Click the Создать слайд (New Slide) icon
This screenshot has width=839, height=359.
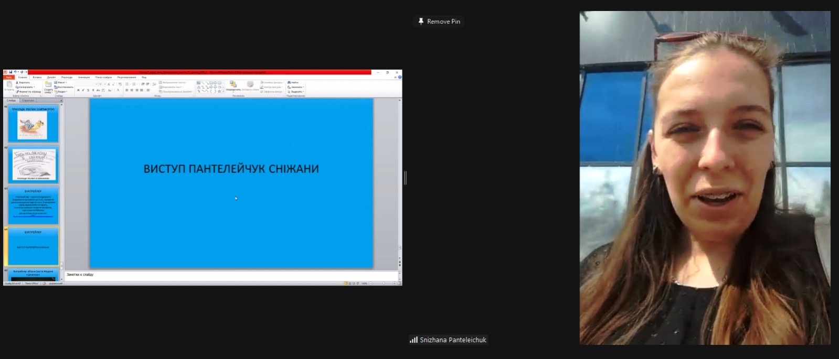tap(48, 85)
